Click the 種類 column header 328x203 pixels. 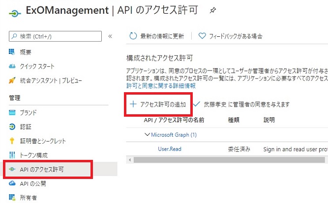234,120
